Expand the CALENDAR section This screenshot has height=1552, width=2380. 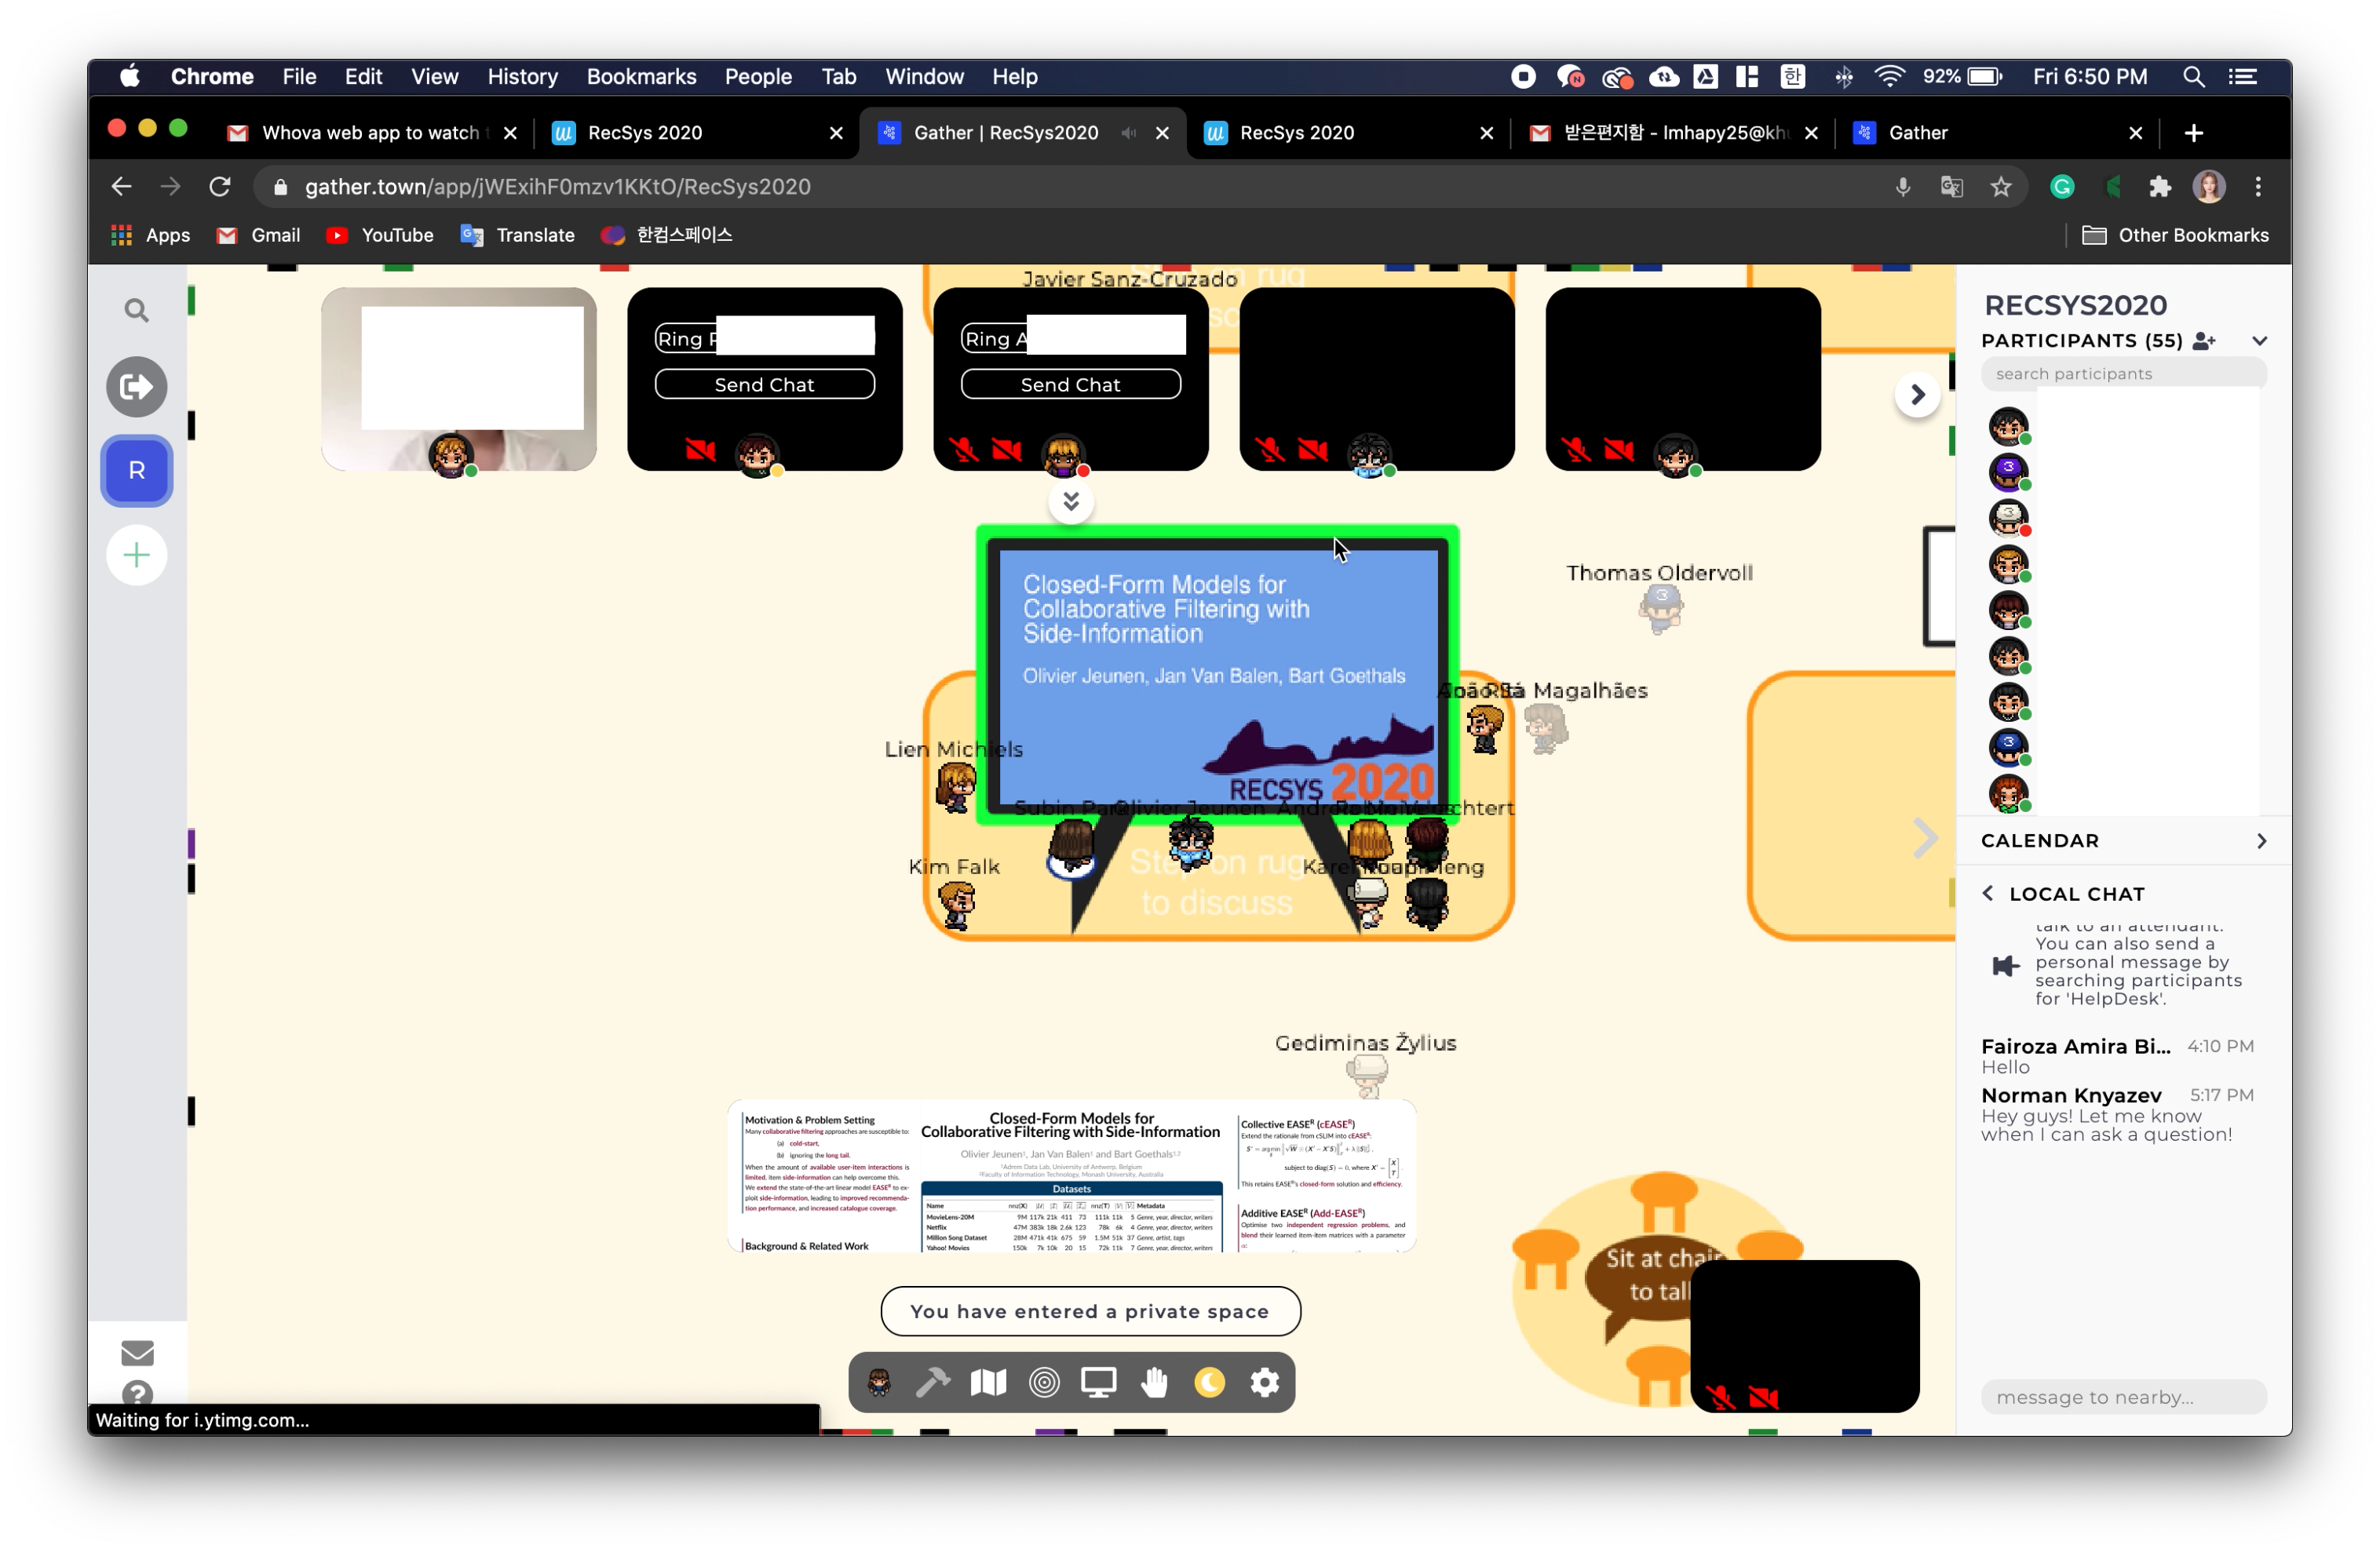click(2262, 840)
